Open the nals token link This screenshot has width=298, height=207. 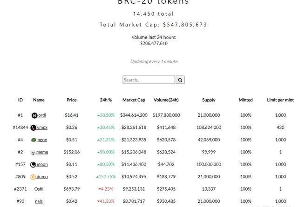(39, 201)
